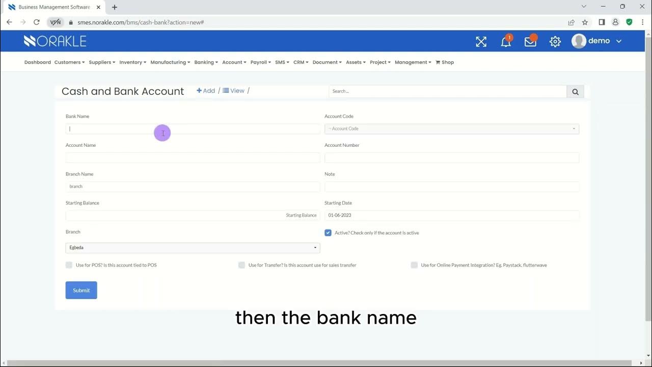Click the Starting Date field
652x367 pixels.
pyautogui.click(x=452, y=216)
